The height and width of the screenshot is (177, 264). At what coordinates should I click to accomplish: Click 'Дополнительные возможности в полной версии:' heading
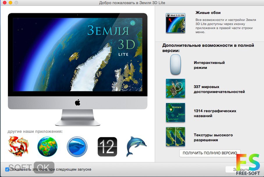[x=208, y=48]
